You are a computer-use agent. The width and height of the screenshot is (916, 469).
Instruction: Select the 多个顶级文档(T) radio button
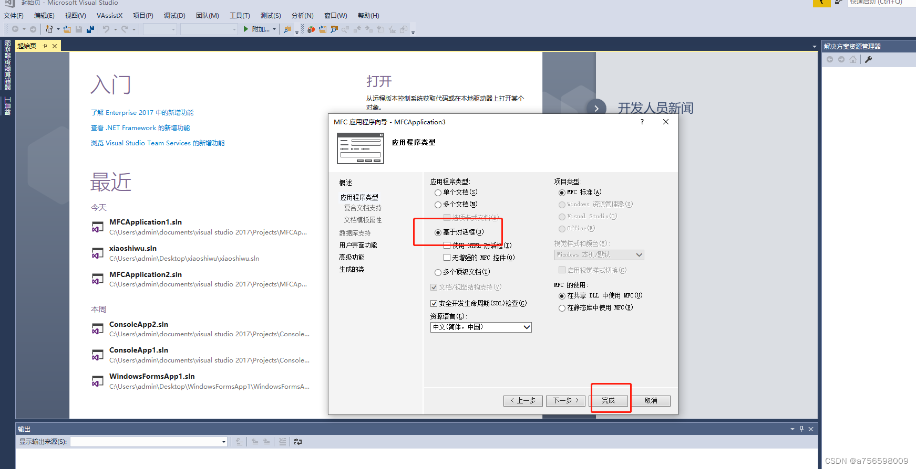[x=438, y=272]
